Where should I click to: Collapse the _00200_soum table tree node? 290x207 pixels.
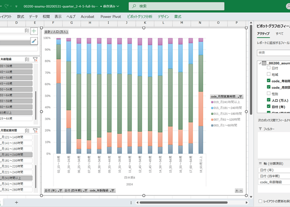coord(260,63)
